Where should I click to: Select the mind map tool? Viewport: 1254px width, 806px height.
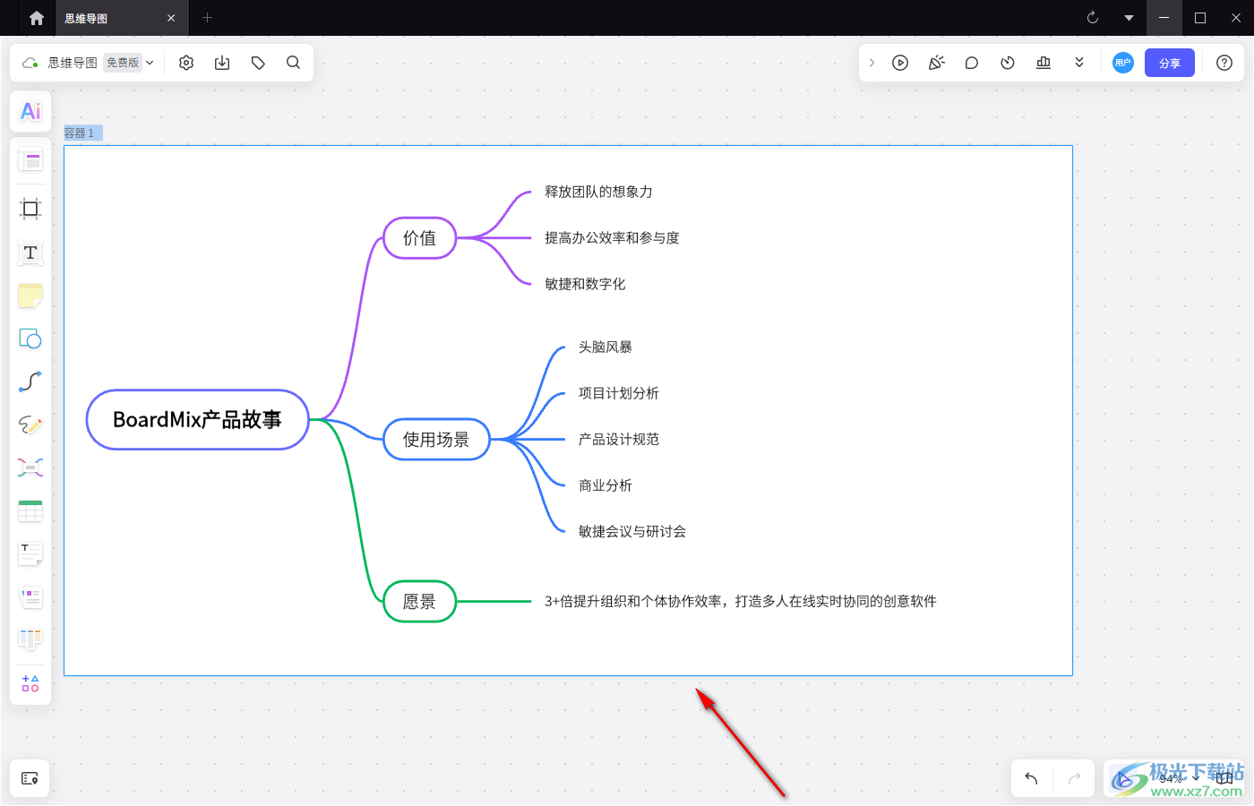[30, 467]
